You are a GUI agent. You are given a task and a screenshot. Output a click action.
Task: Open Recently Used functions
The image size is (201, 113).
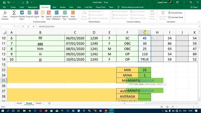click(22, 15)
